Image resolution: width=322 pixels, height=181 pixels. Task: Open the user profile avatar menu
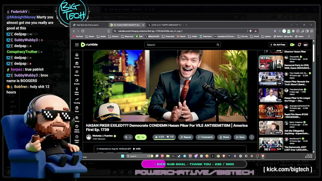click(x=306, y=45)
